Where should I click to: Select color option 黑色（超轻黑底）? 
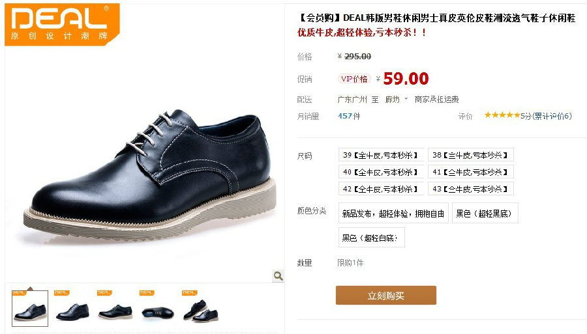(485, 213)
